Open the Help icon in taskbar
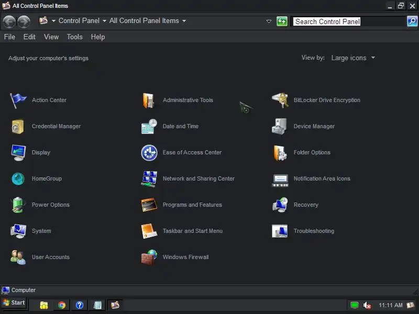Viewport: 419px width, 314px height. (80, 305)
